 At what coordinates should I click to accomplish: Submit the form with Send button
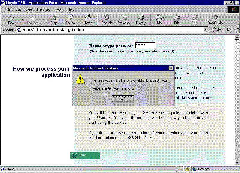85,155
